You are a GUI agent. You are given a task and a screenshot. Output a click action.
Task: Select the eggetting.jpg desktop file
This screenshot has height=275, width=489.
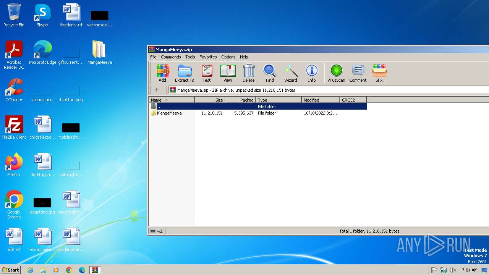[42, 206]
